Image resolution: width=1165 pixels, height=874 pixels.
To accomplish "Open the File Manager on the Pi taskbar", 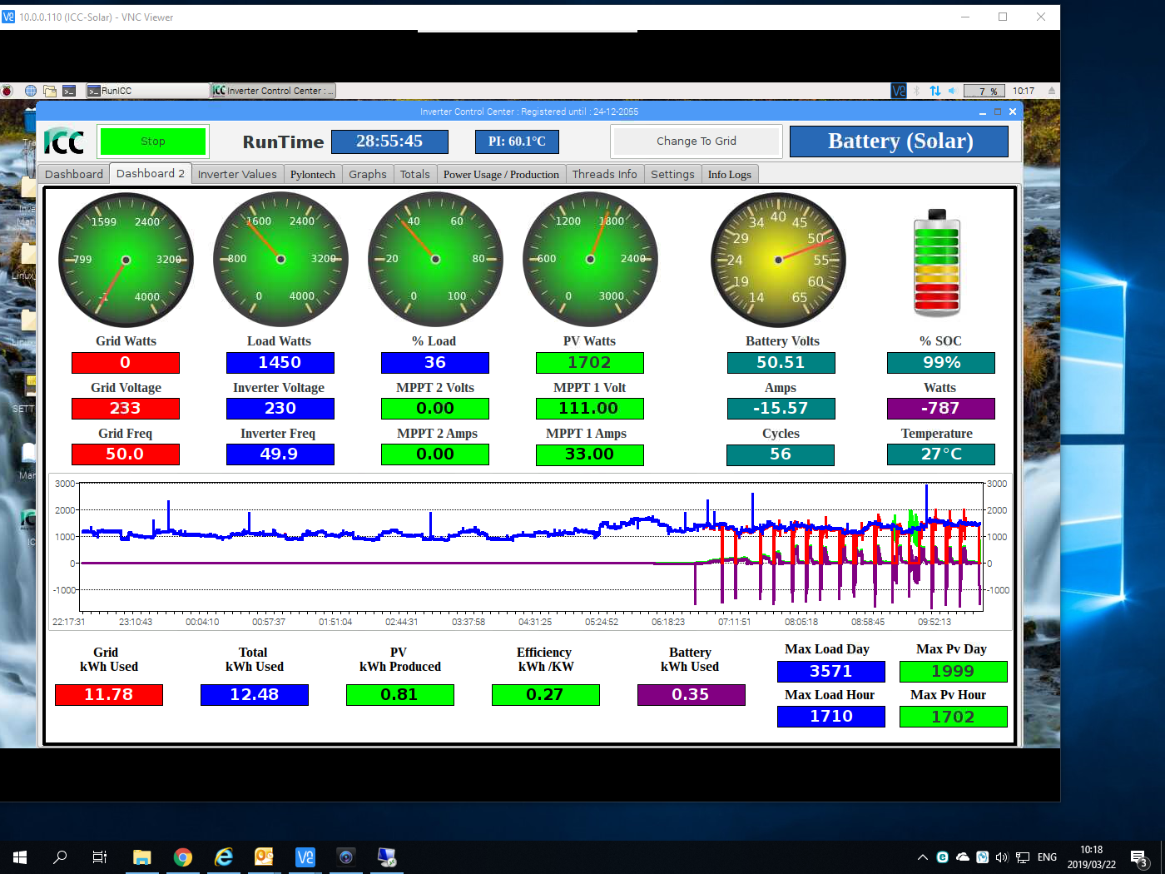I will click(49, 91).
